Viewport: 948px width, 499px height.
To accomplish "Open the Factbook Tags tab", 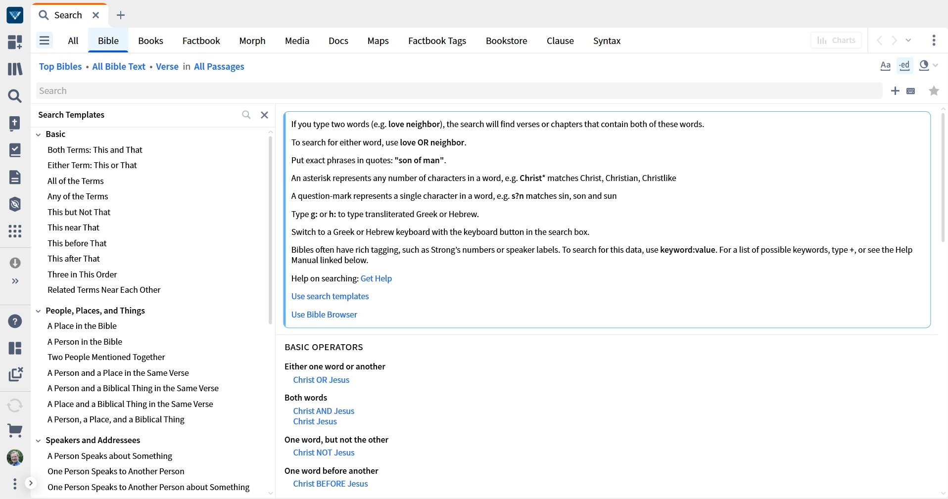I will (437, 41).
